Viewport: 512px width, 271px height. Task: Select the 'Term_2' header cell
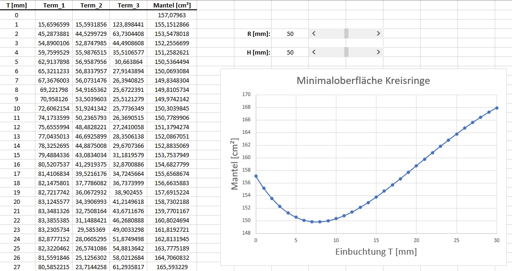pos(91,5)
